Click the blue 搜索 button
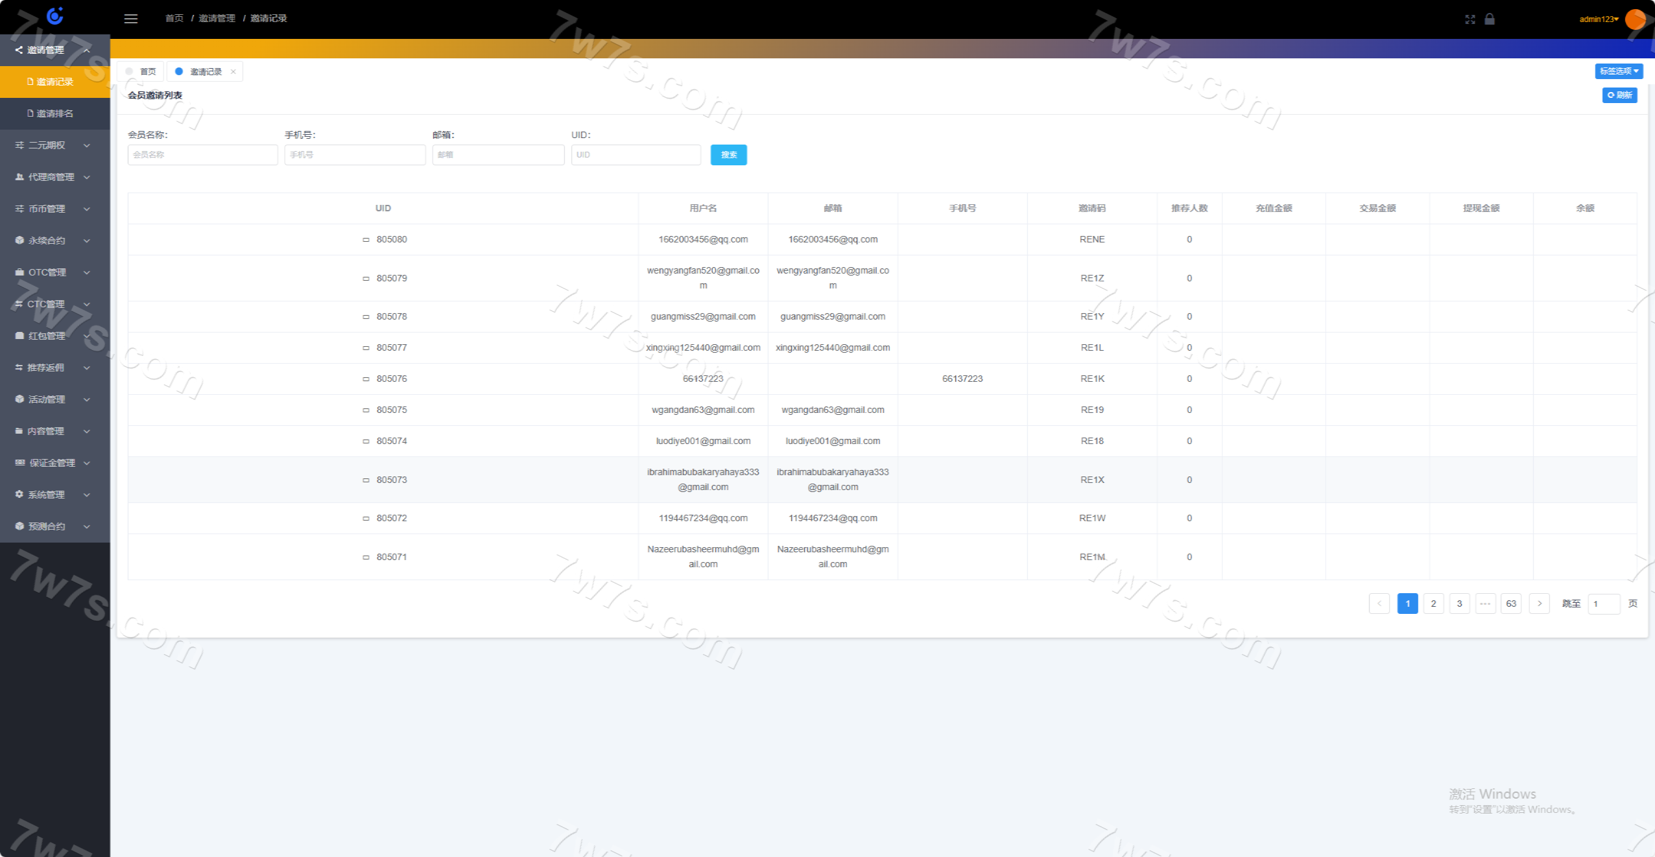1655x857 pixels. click(x=728, y=155)
